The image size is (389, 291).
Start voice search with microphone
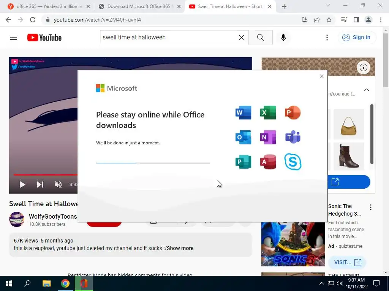(283, 38)
